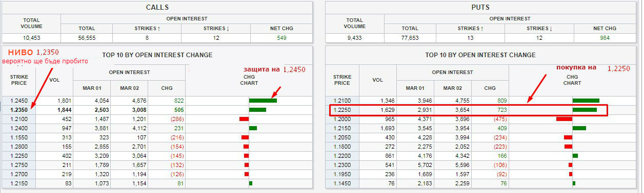Image resolution: width=644 pixels, height=193 pixels.
Task: Click the STRIKES ↑ header in the Calls summary
Action: [147, 29]
